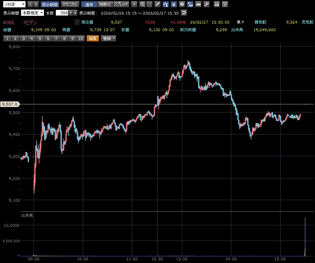This screenshot has height=263, width=315.
Task: Zoom in with the magnifier plus icon
Action: tap(142, 4)
